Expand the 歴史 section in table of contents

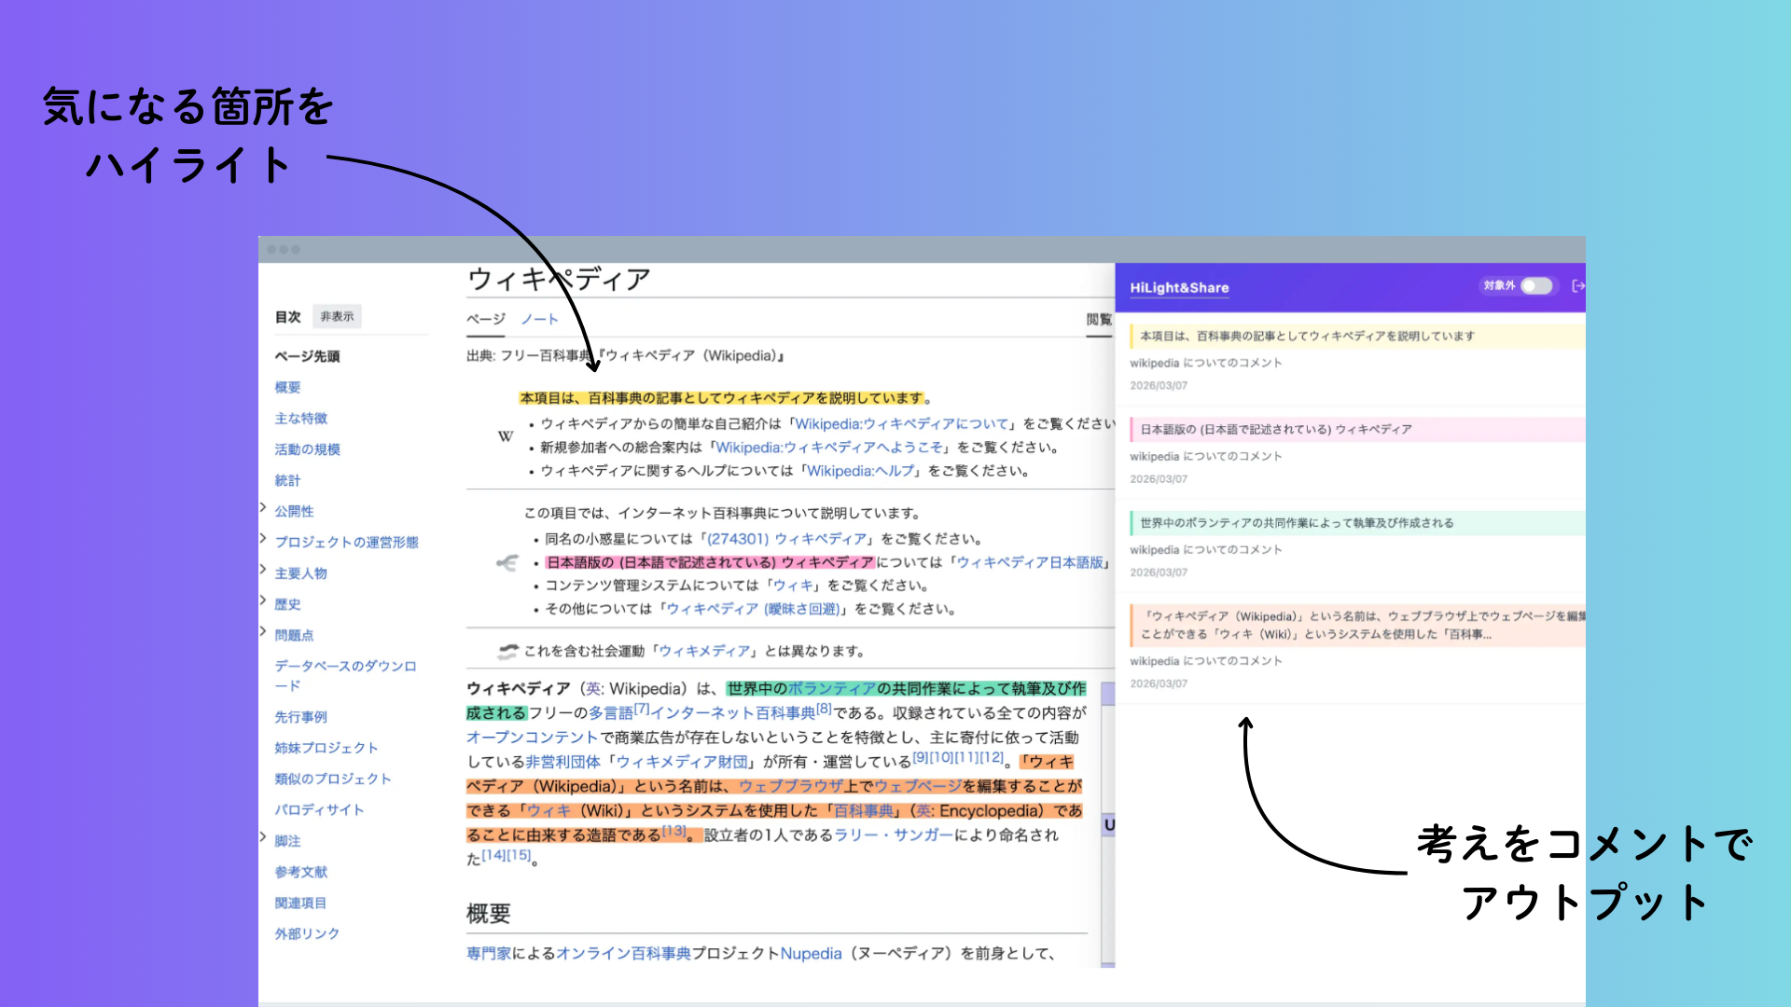pos(264,603)
